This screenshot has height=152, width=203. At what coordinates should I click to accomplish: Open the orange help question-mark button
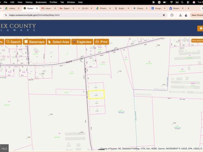point(200,28)
